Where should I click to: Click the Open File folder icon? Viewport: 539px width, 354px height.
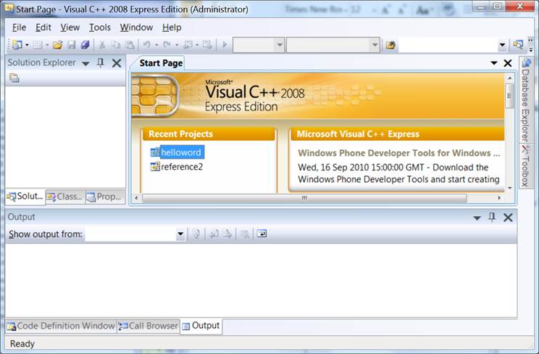pyautogui.click(x=57, y=45)
